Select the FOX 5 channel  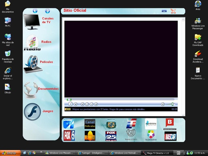pyautogui.click(x=69, y=136)
